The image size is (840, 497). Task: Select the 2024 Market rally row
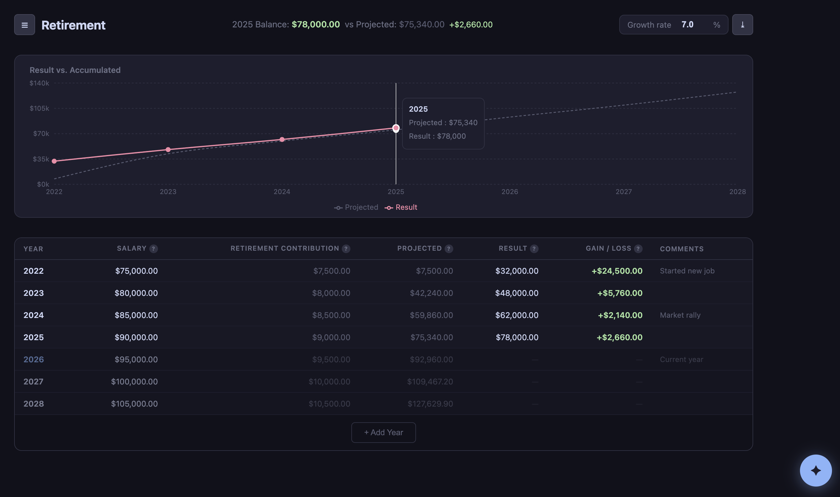coord(369,315)
